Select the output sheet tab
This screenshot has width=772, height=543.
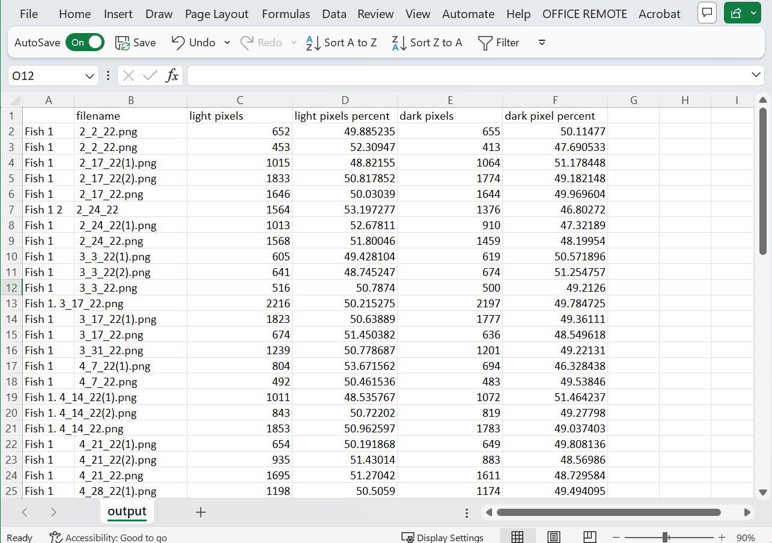127,512
